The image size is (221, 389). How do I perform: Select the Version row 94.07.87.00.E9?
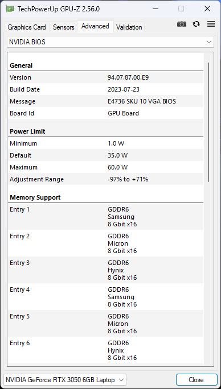coord(105,77)
